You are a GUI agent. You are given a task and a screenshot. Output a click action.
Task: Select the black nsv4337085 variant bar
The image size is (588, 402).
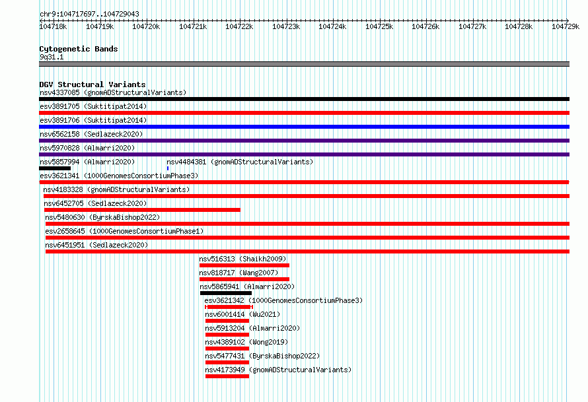point(304,99)
